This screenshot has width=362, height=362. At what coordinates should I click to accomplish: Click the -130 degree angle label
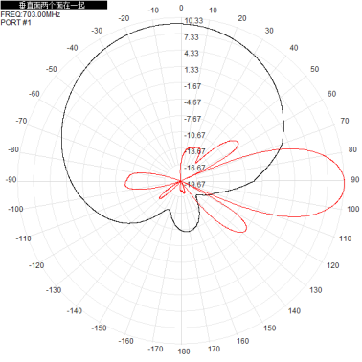[x=54, y=290]
